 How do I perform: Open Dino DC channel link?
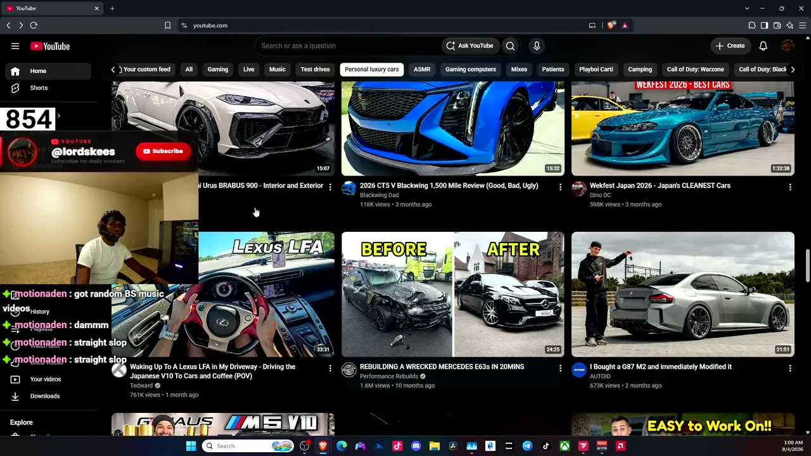pyautogui.click(x=600, y=195)
